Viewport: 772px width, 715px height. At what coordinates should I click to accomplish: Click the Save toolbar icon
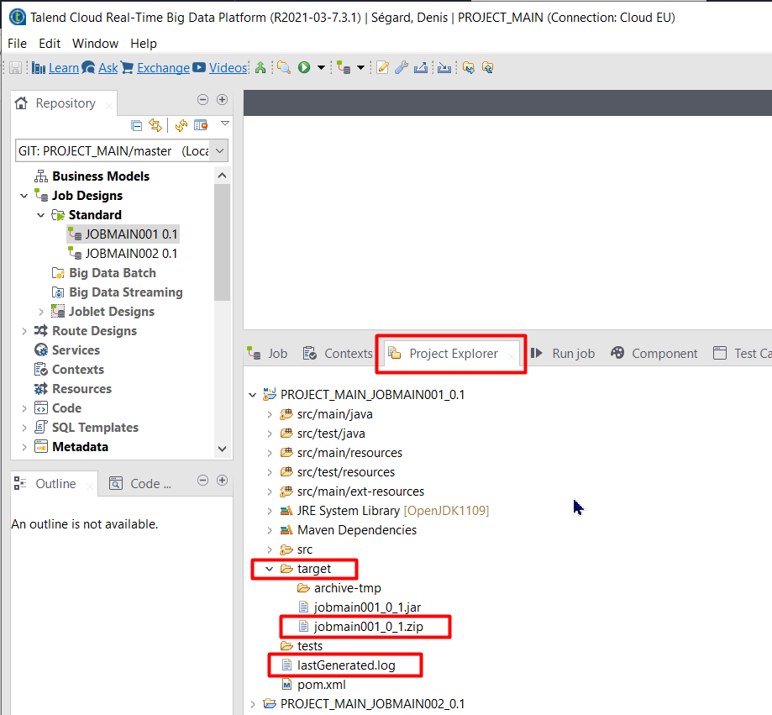[15, 67]
